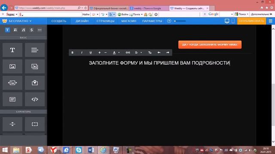The image size is (275, 154).
Task: Open text alignment options
Action: (136, 53)
